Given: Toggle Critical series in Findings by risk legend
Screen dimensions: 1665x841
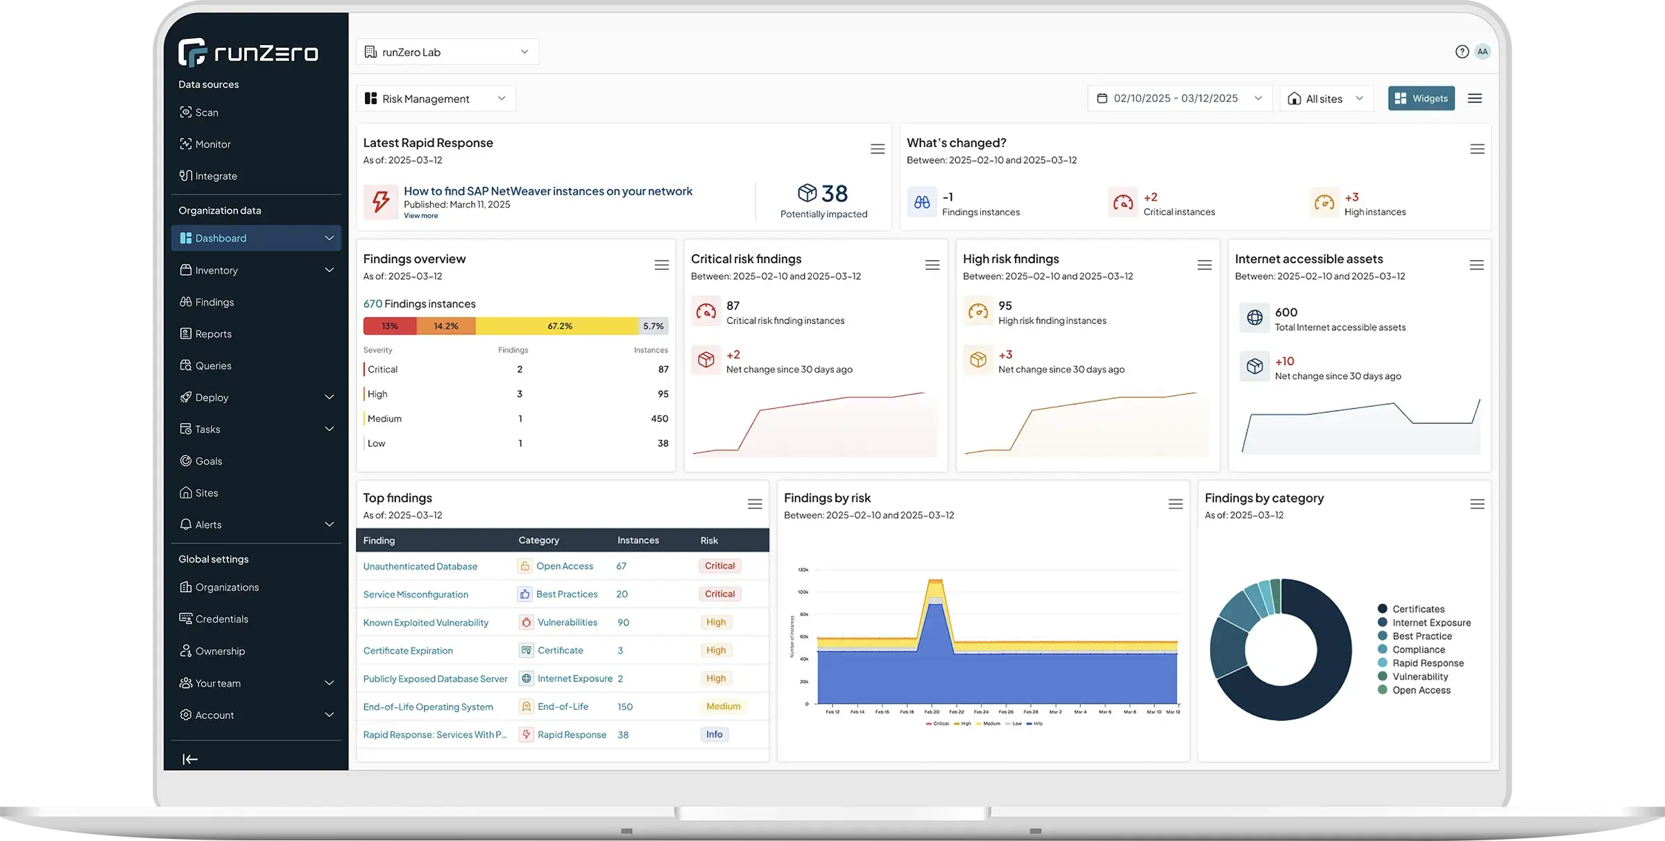Looking at the screenshot, I should click(x=937, y=724).
